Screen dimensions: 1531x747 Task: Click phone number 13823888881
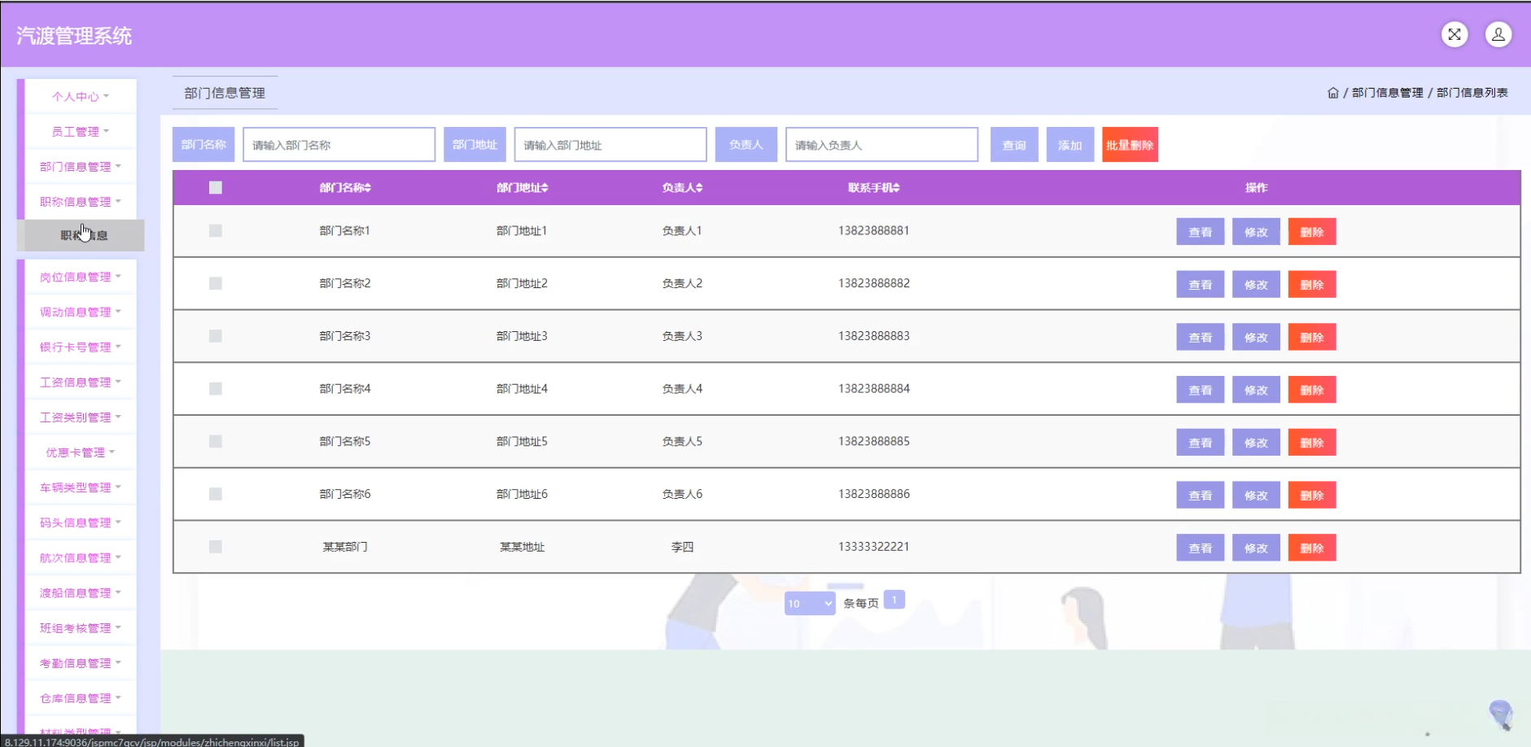click(x=874, y=230)
